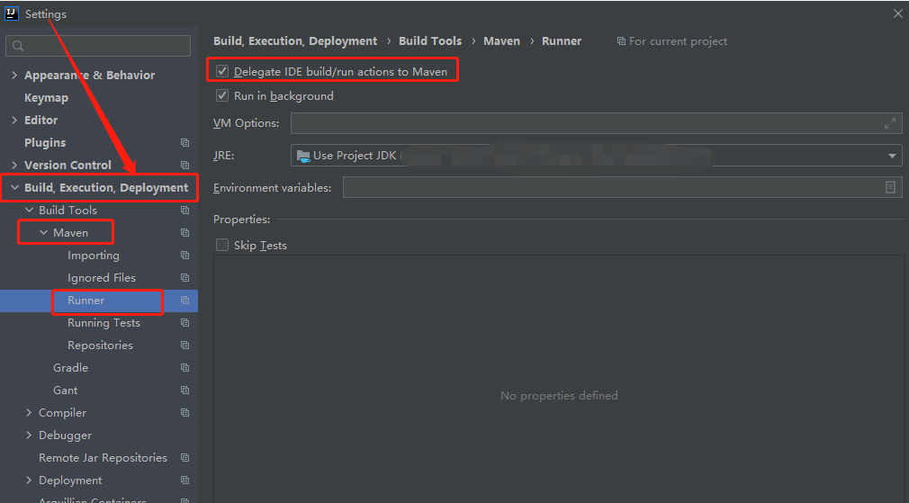
Task: Click the project-level icon beside Maven
Action: click(x=184, y=233)
